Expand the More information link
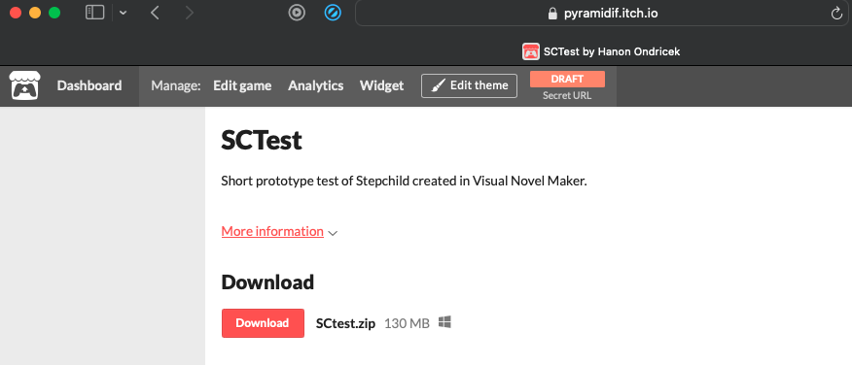Screen dimensions: 852x365 pos(272,232)
